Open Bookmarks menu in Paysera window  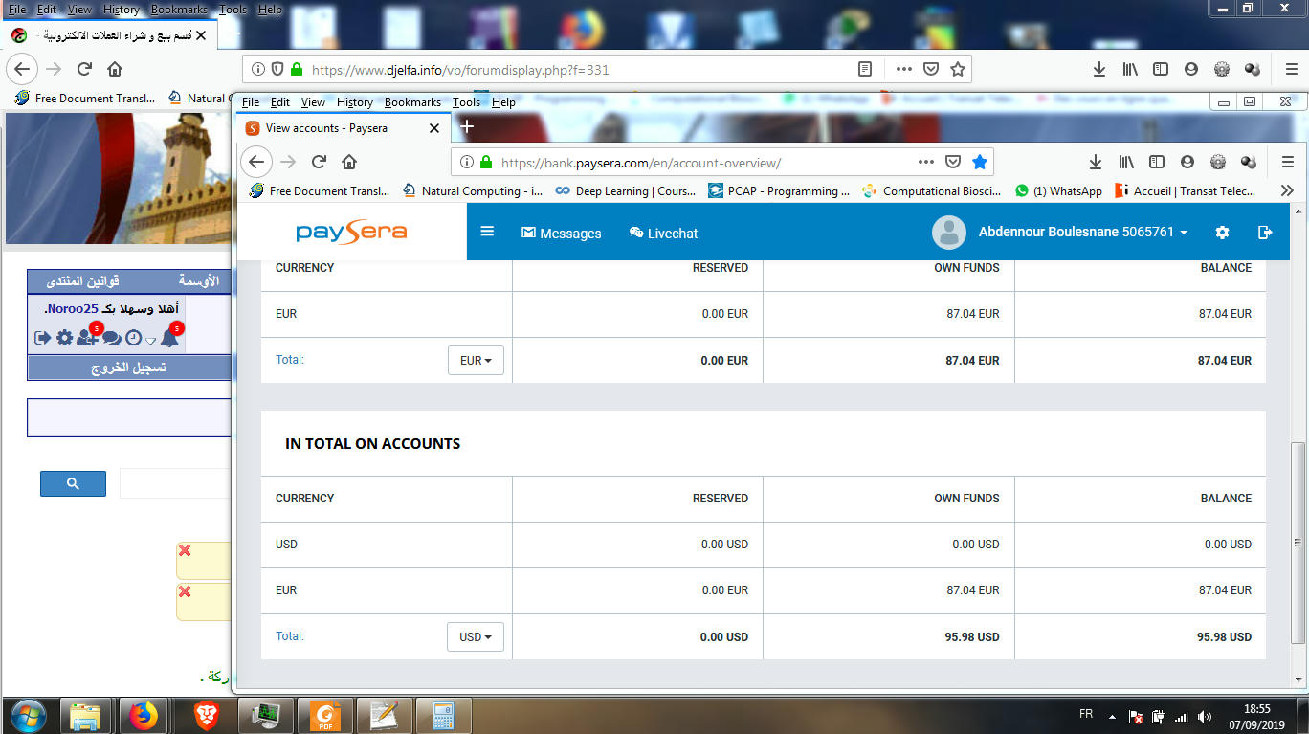click(x=412, y=102)
